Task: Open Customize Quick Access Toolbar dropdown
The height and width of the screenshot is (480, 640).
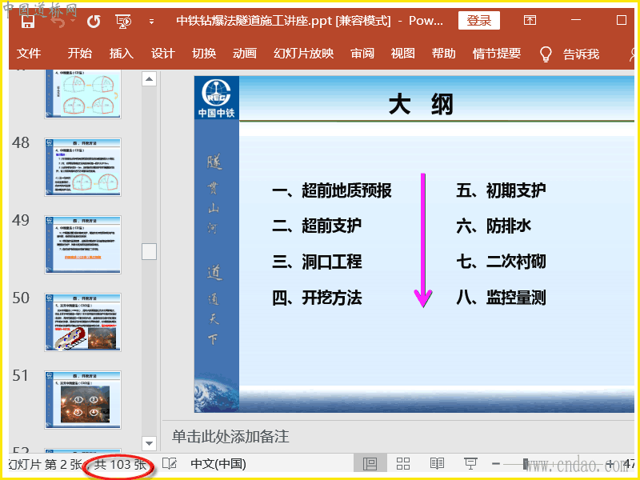Action: (x=151, y=22)
